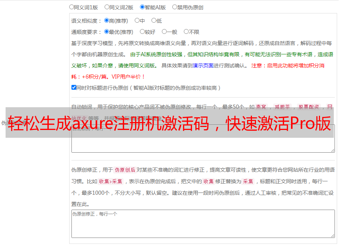The width and height of the screenshot is (339, 245).
Task: Open the 演示页面 link
Action: pos(203,66)
